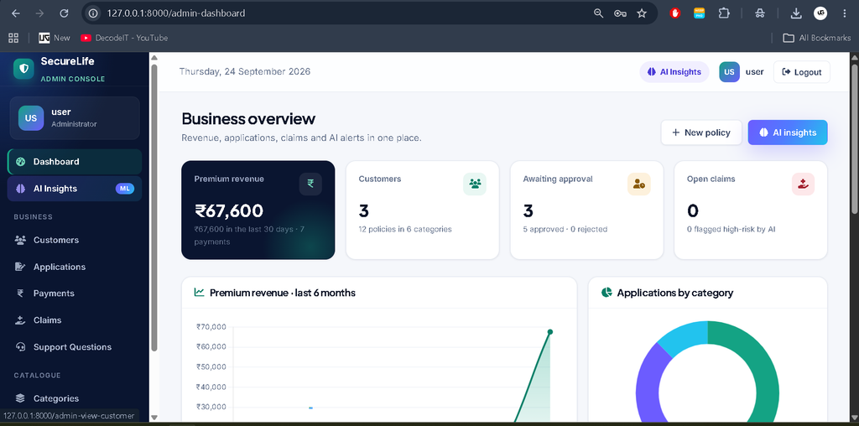Click the line chart icon beside Premium revenue heading
Screen dimensions: 859x426
click(x=200, y=293)
